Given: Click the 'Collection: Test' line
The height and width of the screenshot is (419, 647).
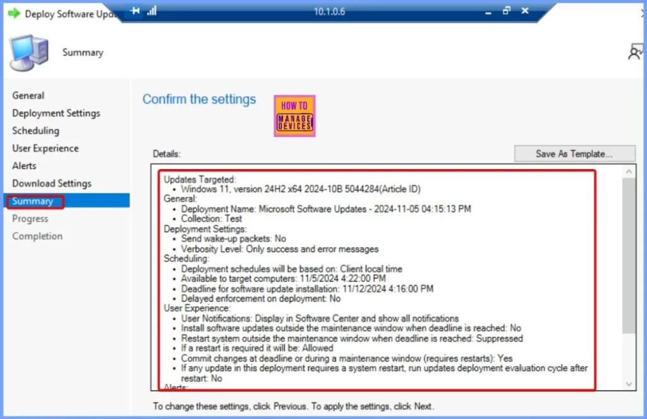Looking at the screenshot, I should 211,219.
